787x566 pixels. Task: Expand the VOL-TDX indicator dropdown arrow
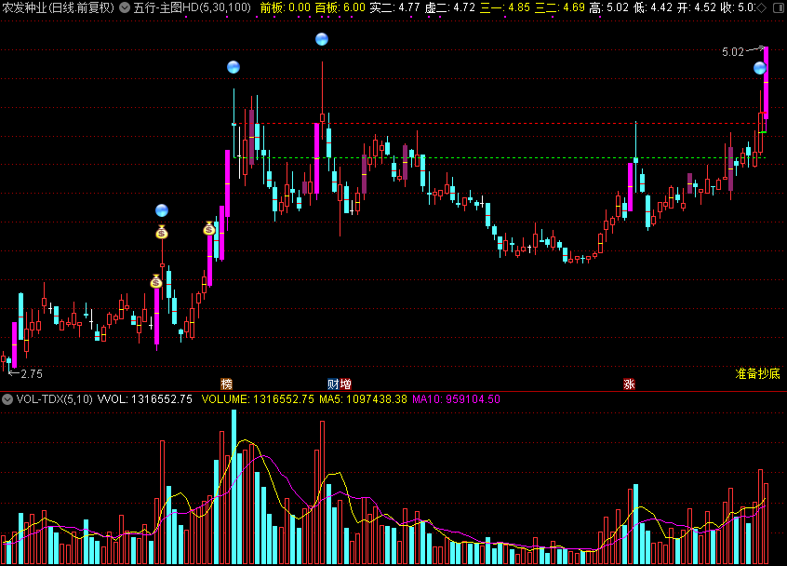point(7,399)
